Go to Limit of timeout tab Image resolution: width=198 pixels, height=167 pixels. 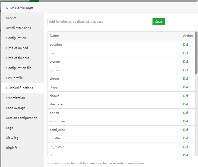[18, 58]
